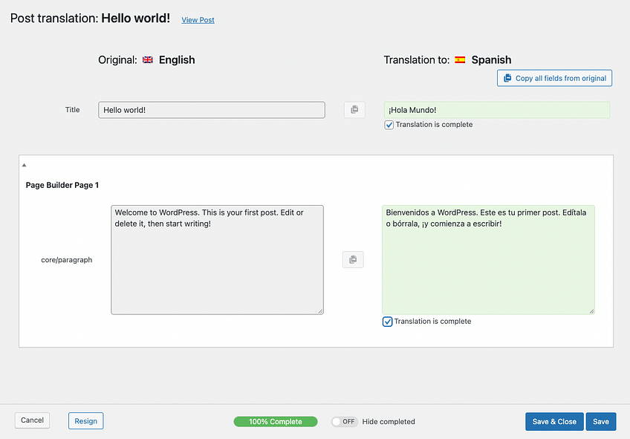The width and height of the screenshot is (630, 439).
Task: Click the copy icon next to Title field
Action: 354,110
